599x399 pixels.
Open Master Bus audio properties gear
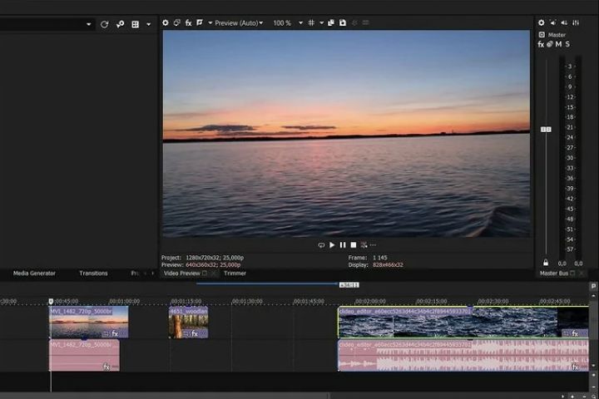542,23
